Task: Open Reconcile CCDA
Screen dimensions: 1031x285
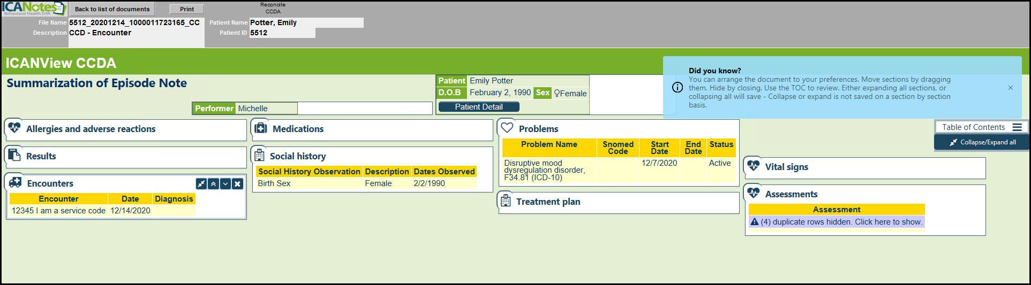Action: [273, 8]
